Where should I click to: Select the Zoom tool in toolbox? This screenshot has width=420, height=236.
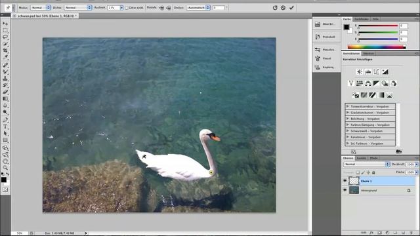click(x=5, y=168)
